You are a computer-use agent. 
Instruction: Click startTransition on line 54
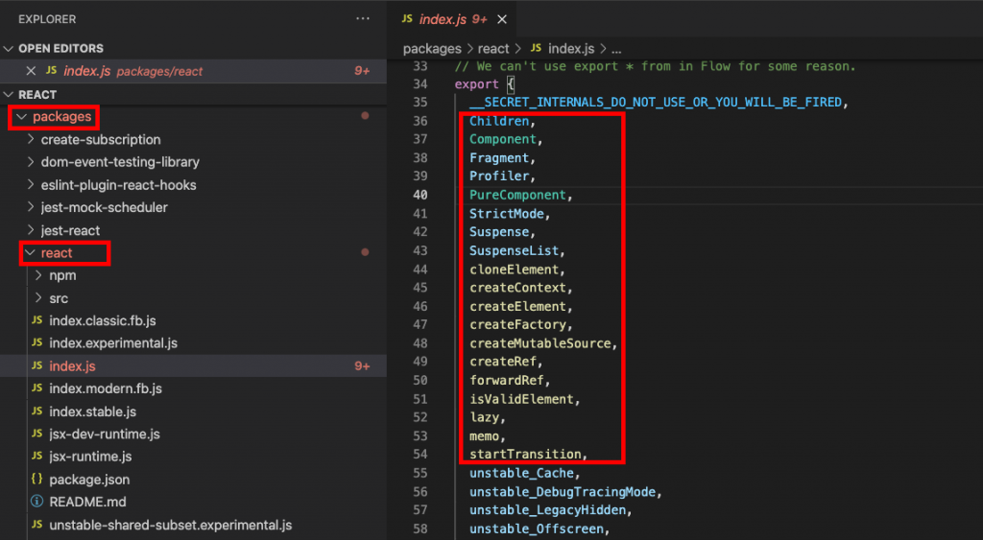(525, 455)
